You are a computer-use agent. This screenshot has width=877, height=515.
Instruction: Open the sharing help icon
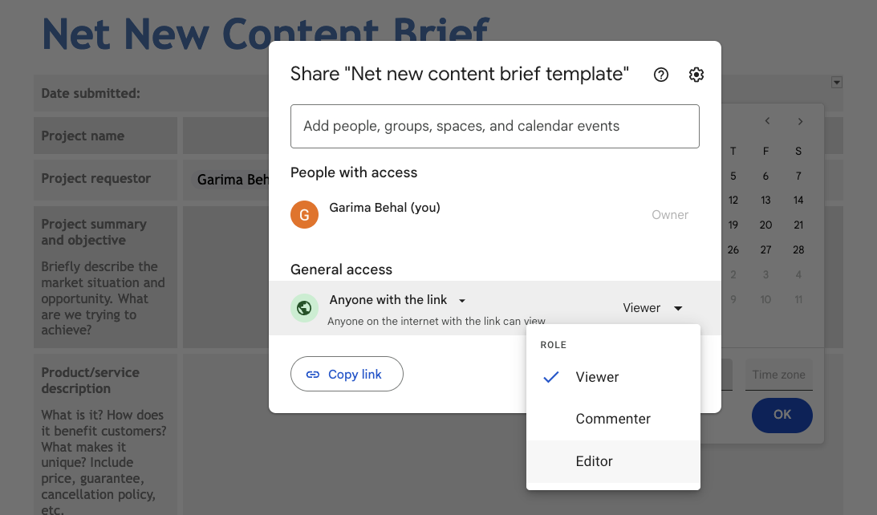(x=661, y=75)
